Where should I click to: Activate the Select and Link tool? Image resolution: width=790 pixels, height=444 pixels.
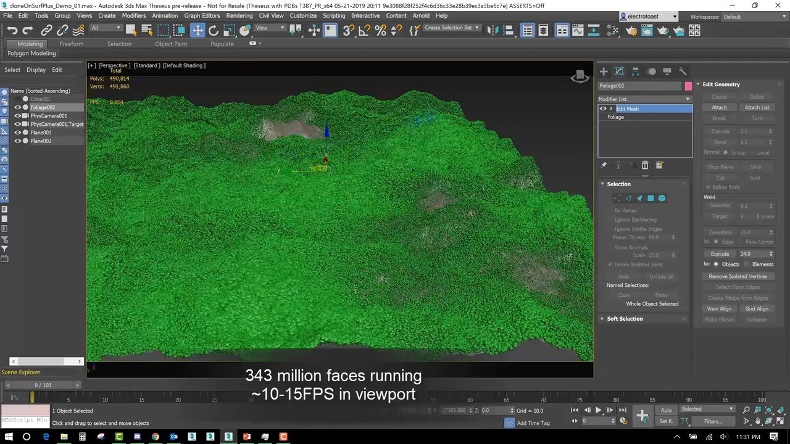click(47, 30)
